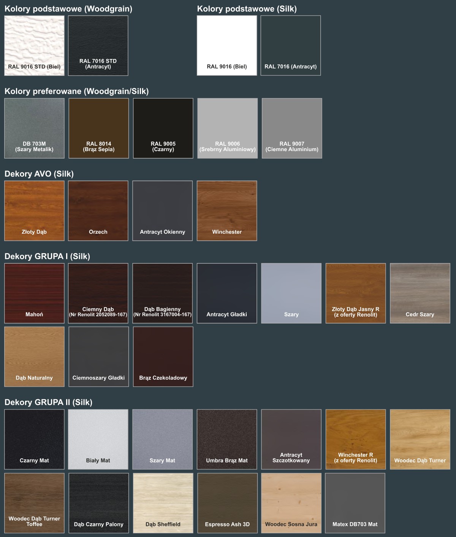Pick the Woodec Sosna Jura decor
This screenshot has width=456, height=537.
tap(291, 503)
